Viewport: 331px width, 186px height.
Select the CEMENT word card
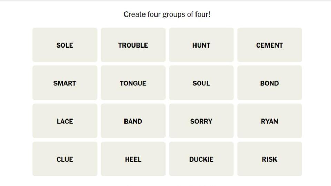[269, 45]
